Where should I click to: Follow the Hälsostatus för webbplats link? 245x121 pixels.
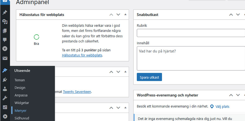point(82,55)
